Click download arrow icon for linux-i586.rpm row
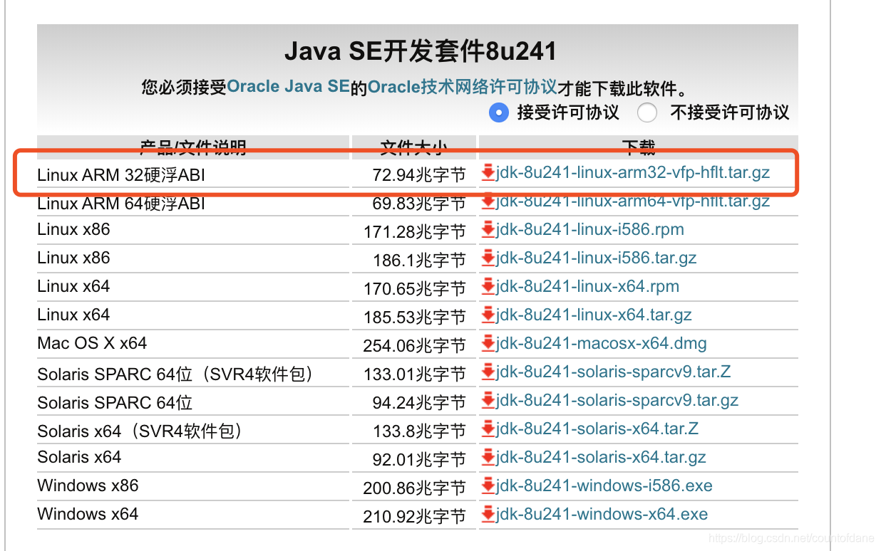 point(488,229)
